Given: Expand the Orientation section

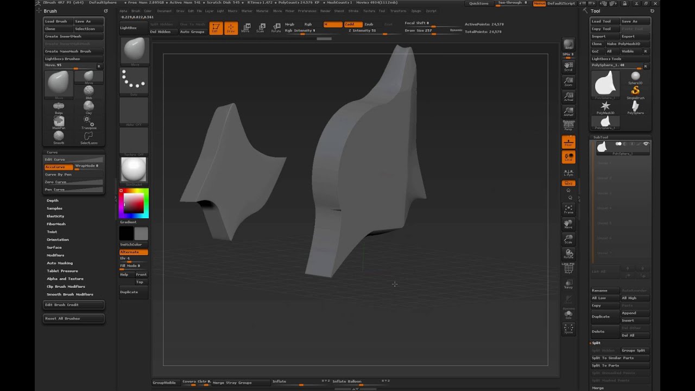Looking at the screenshot, I should pyautogui.click(x=58, y=239).
